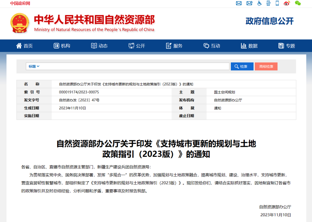Click the mobile phone version icon
Image resolution: width=312 pixels, height=222 pixels.
(x=277, y=3)
